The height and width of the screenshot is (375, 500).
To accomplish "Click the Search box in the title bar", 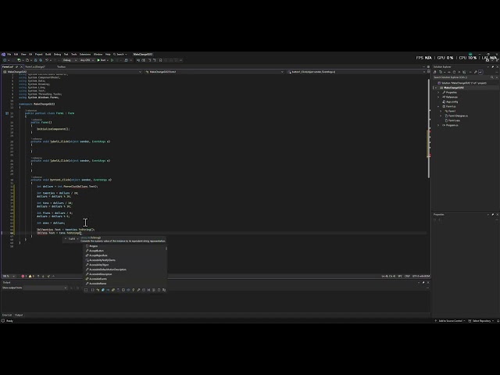I will click(120, 54).
